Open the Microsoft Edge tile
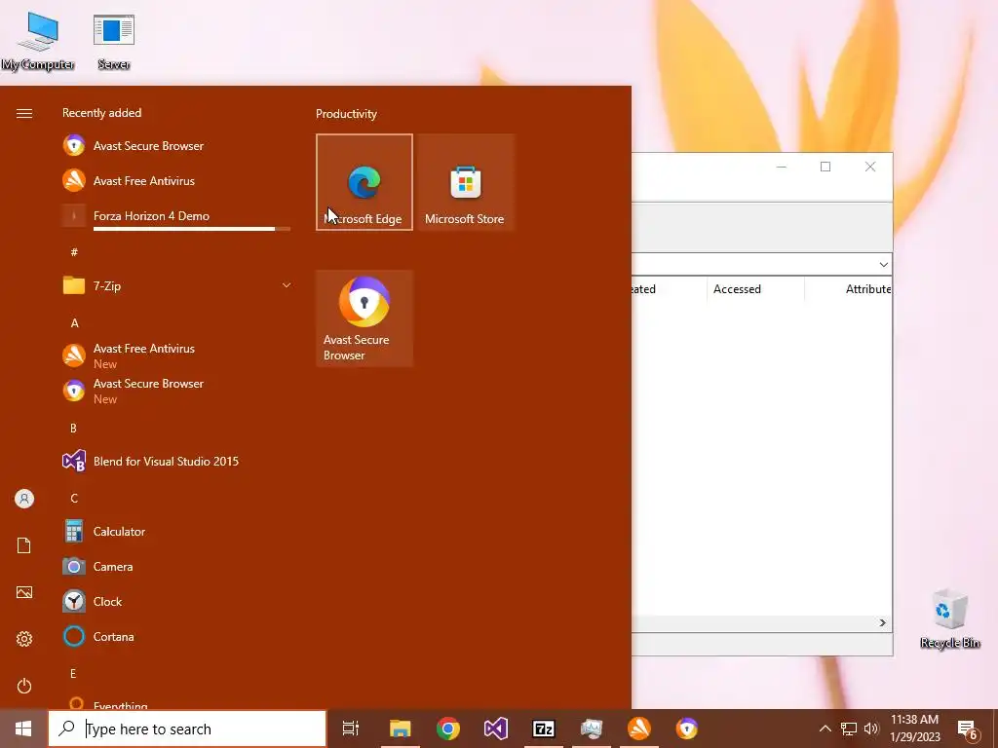 click(x=365, y=182)
